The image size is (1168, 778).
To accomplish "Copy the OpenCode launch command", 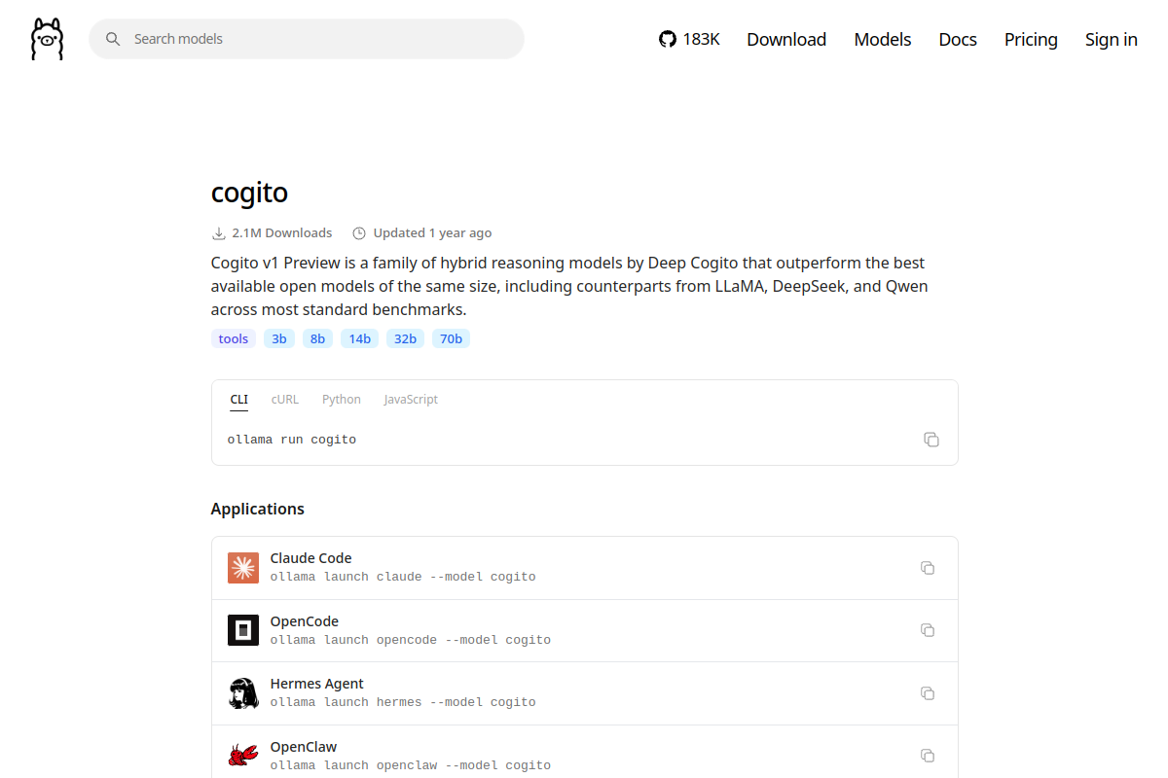I will [x=928, y=630].
